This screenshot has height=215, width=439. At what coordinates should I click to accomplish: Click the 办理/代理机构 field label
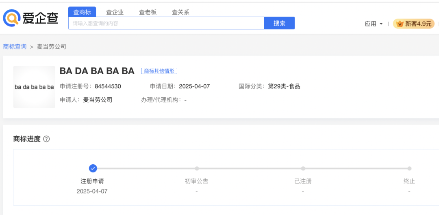click(161, 100)
